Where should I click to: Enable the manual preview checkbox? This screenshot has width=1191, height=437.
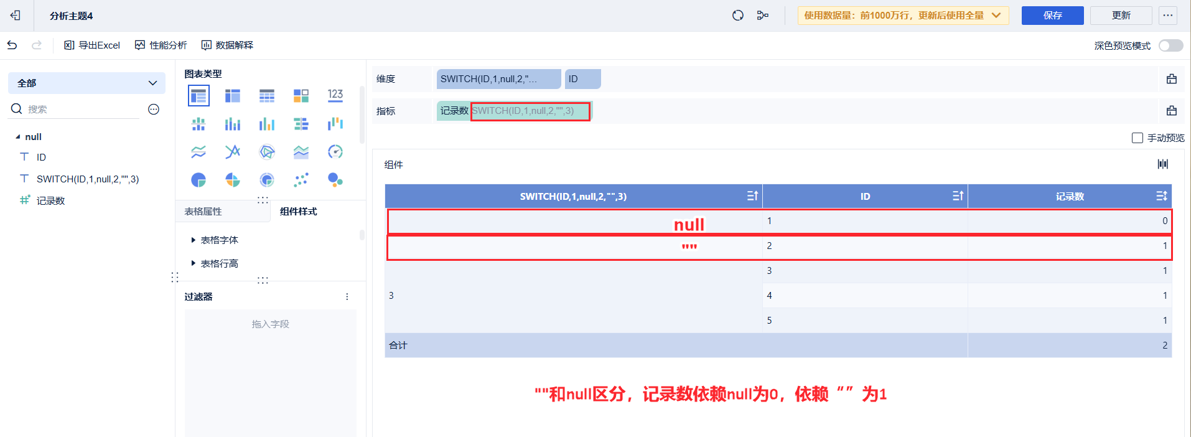[1137, 138]
